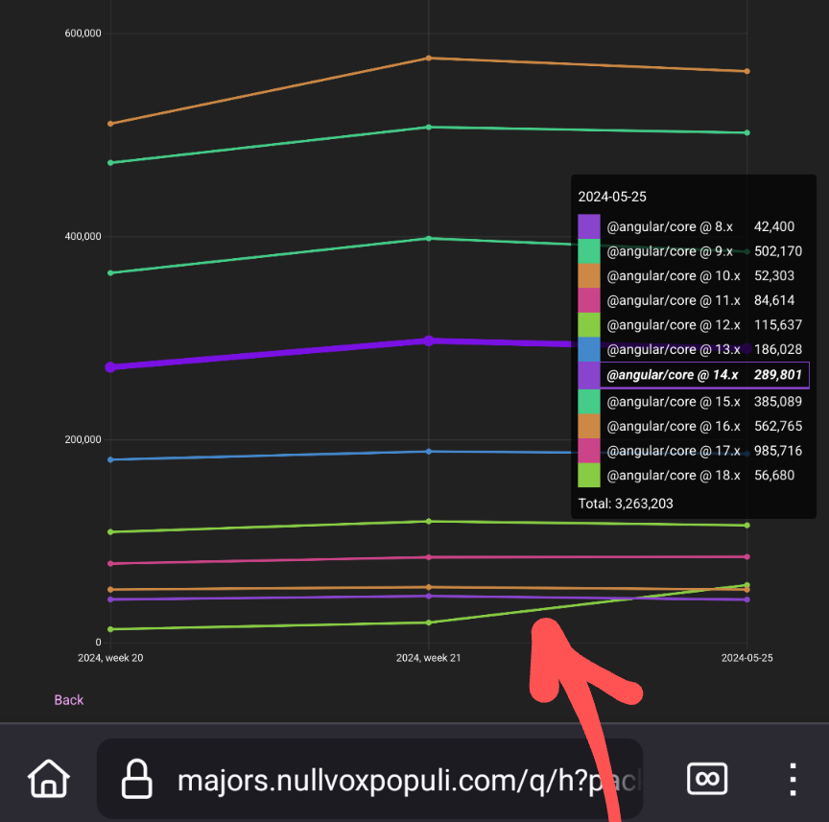
Task: Click the '2024-05-25' x-axis label
Action: (747, 658)
